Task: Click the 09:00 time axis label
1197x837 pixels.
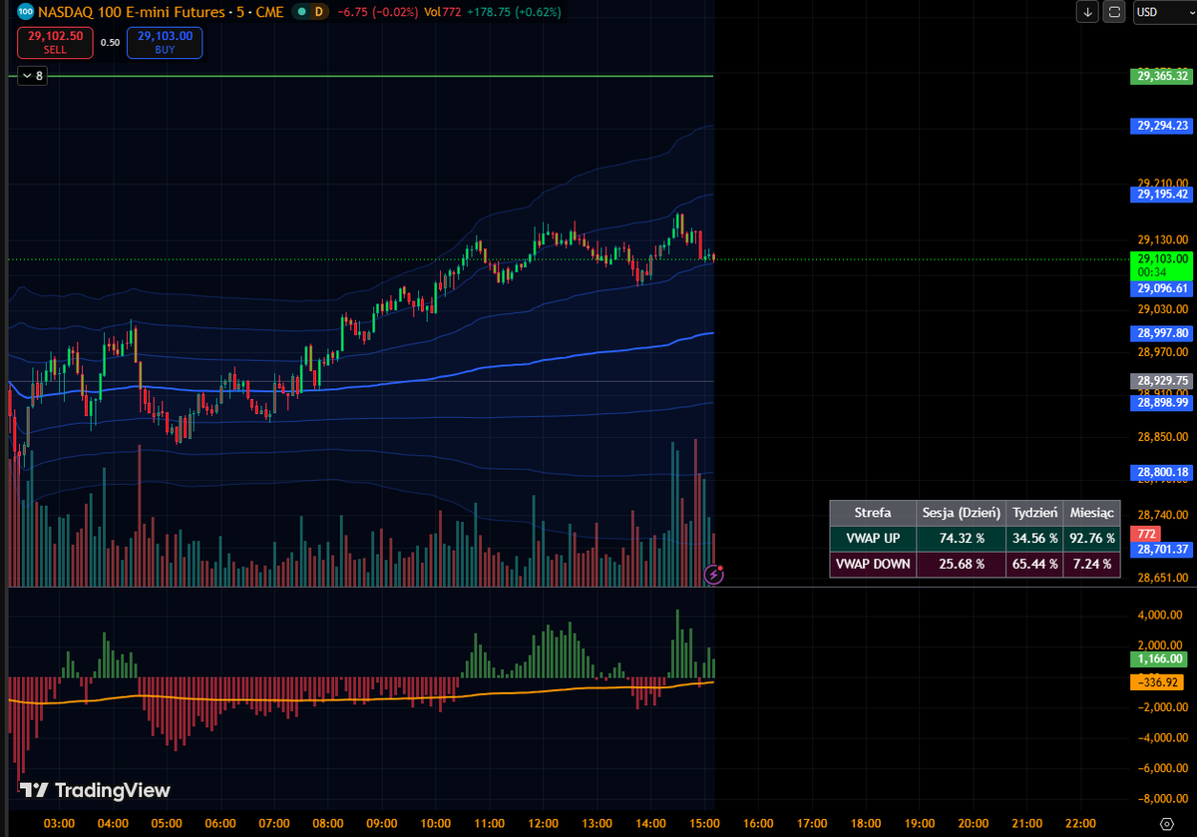Action: pyautogui.click(x=381, y=824)
